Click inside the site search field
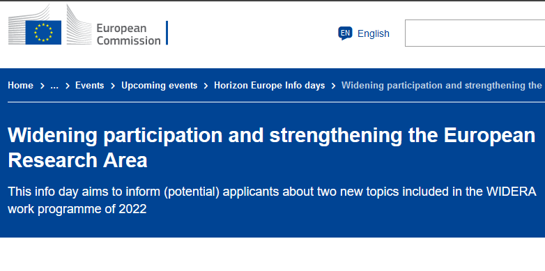This screenshot has width=545, height=271. point(475,33)
